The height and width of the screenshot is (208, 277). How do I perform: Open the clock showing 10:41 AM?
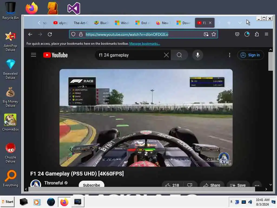point(262,202)
